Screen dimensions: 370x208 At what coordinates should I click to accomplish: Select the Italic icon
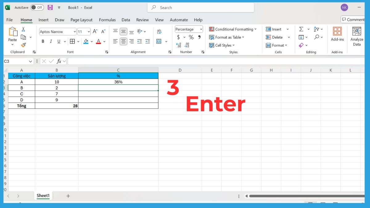(x=51, y=41)
